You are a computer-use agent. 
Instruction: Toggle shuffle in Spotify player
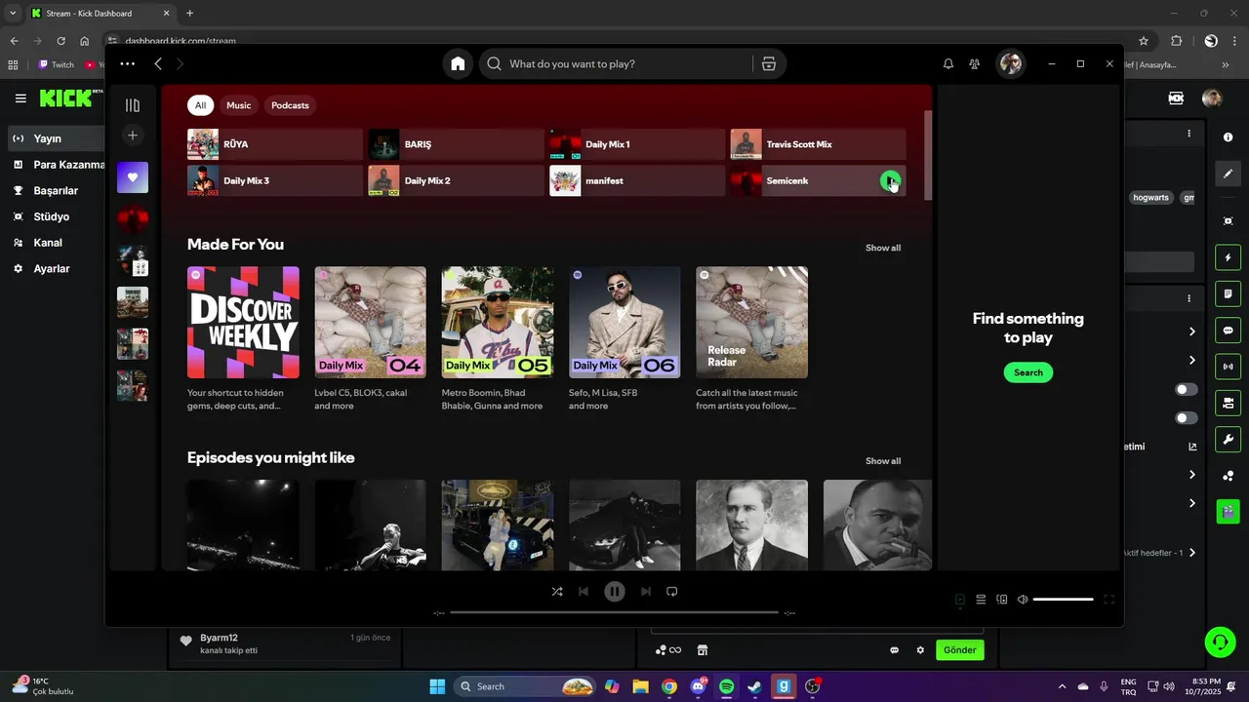[x=557, y=591]
